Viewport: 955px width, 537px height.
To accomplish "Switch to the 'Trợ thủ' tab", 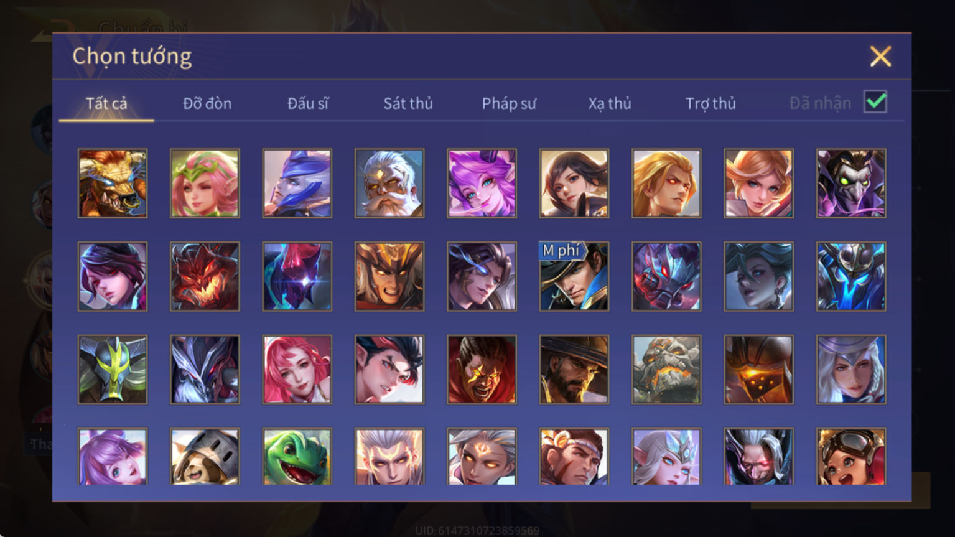I will click(x=710, y=103).
